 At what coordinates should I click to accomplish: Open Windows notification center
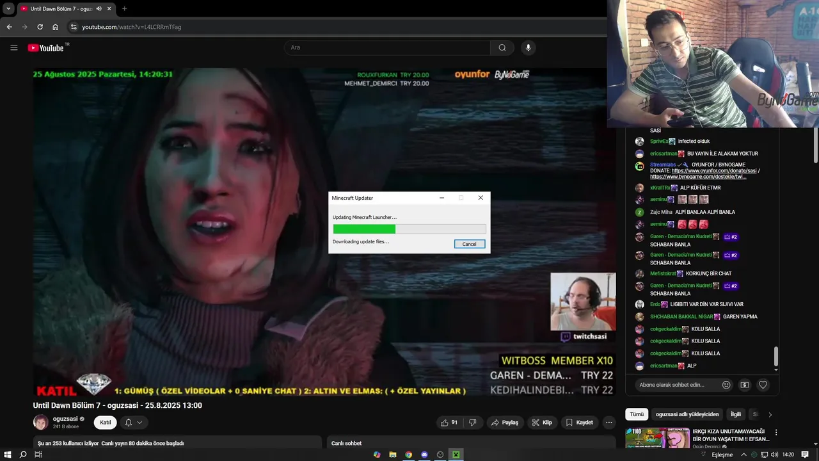(x=805, y=455)
